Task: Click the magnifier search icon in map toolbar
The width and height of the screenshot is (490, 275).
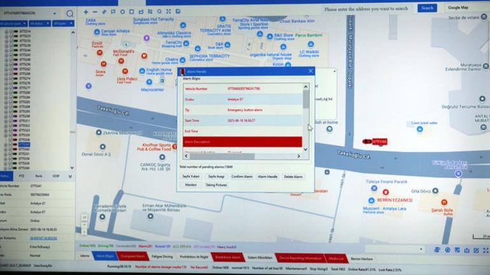Action: [x=159, y=11]
